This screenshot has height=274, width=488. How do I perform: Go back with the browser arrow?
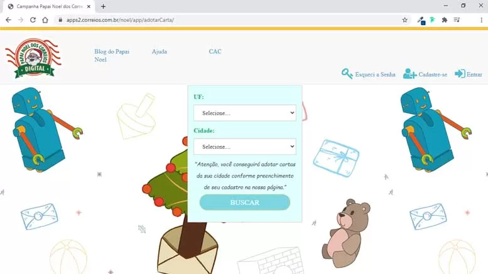[x=8, y=20]
